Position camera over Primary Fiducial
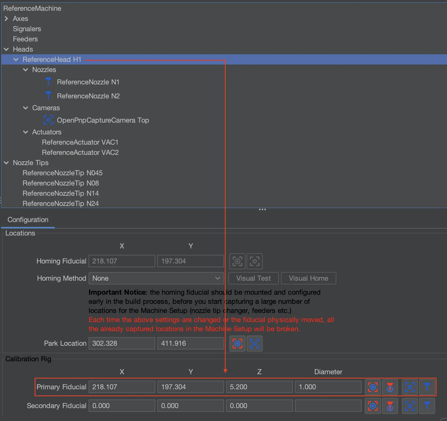 [x=410, y=387]
